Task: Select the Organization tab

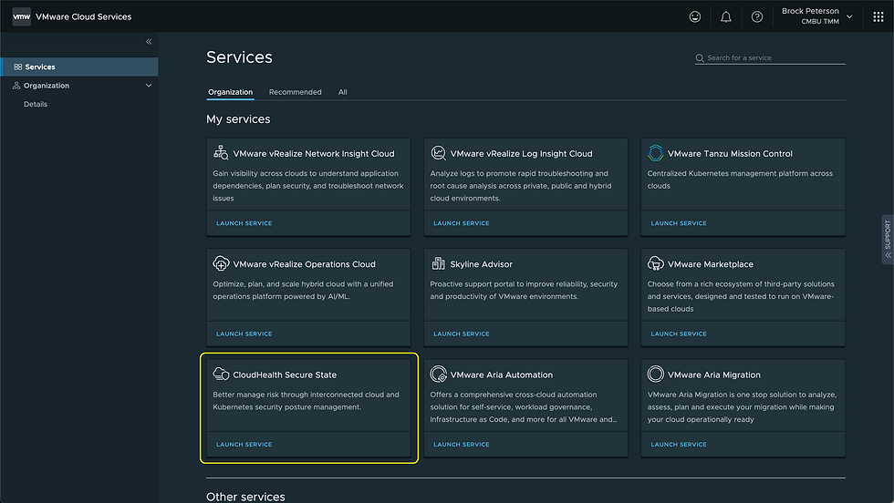Action: point(230,92)
